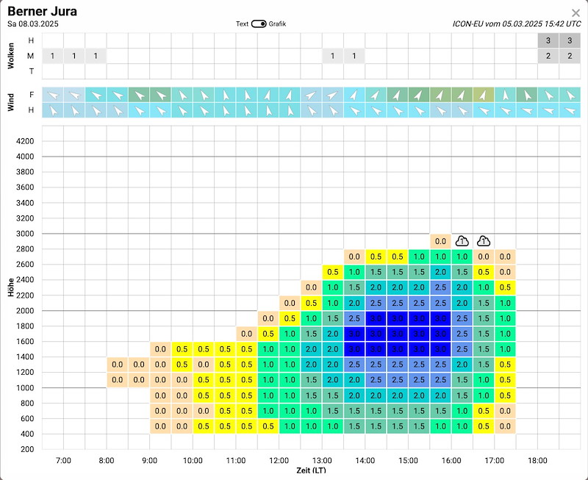Click the high cloud cell showing 3 at 18:00
Screen dimensions: 588x480
click(548, 40)
